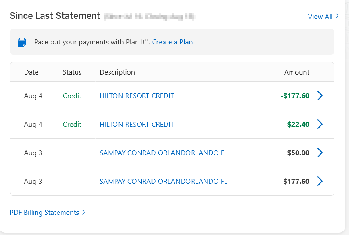Viewport: 349px width, 235px height.
Task: Open the Create a Plan link
Action: (x=172, y=42)
